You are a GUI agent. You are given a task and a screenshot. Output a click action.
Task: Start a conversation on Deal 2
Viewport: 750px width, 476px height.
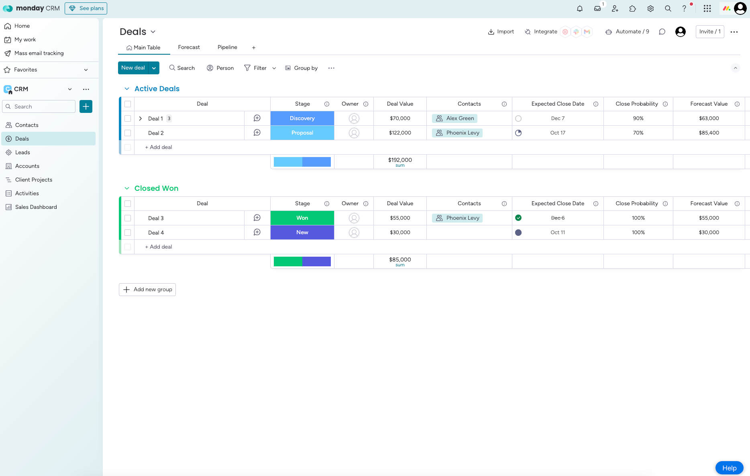[257, 133]
